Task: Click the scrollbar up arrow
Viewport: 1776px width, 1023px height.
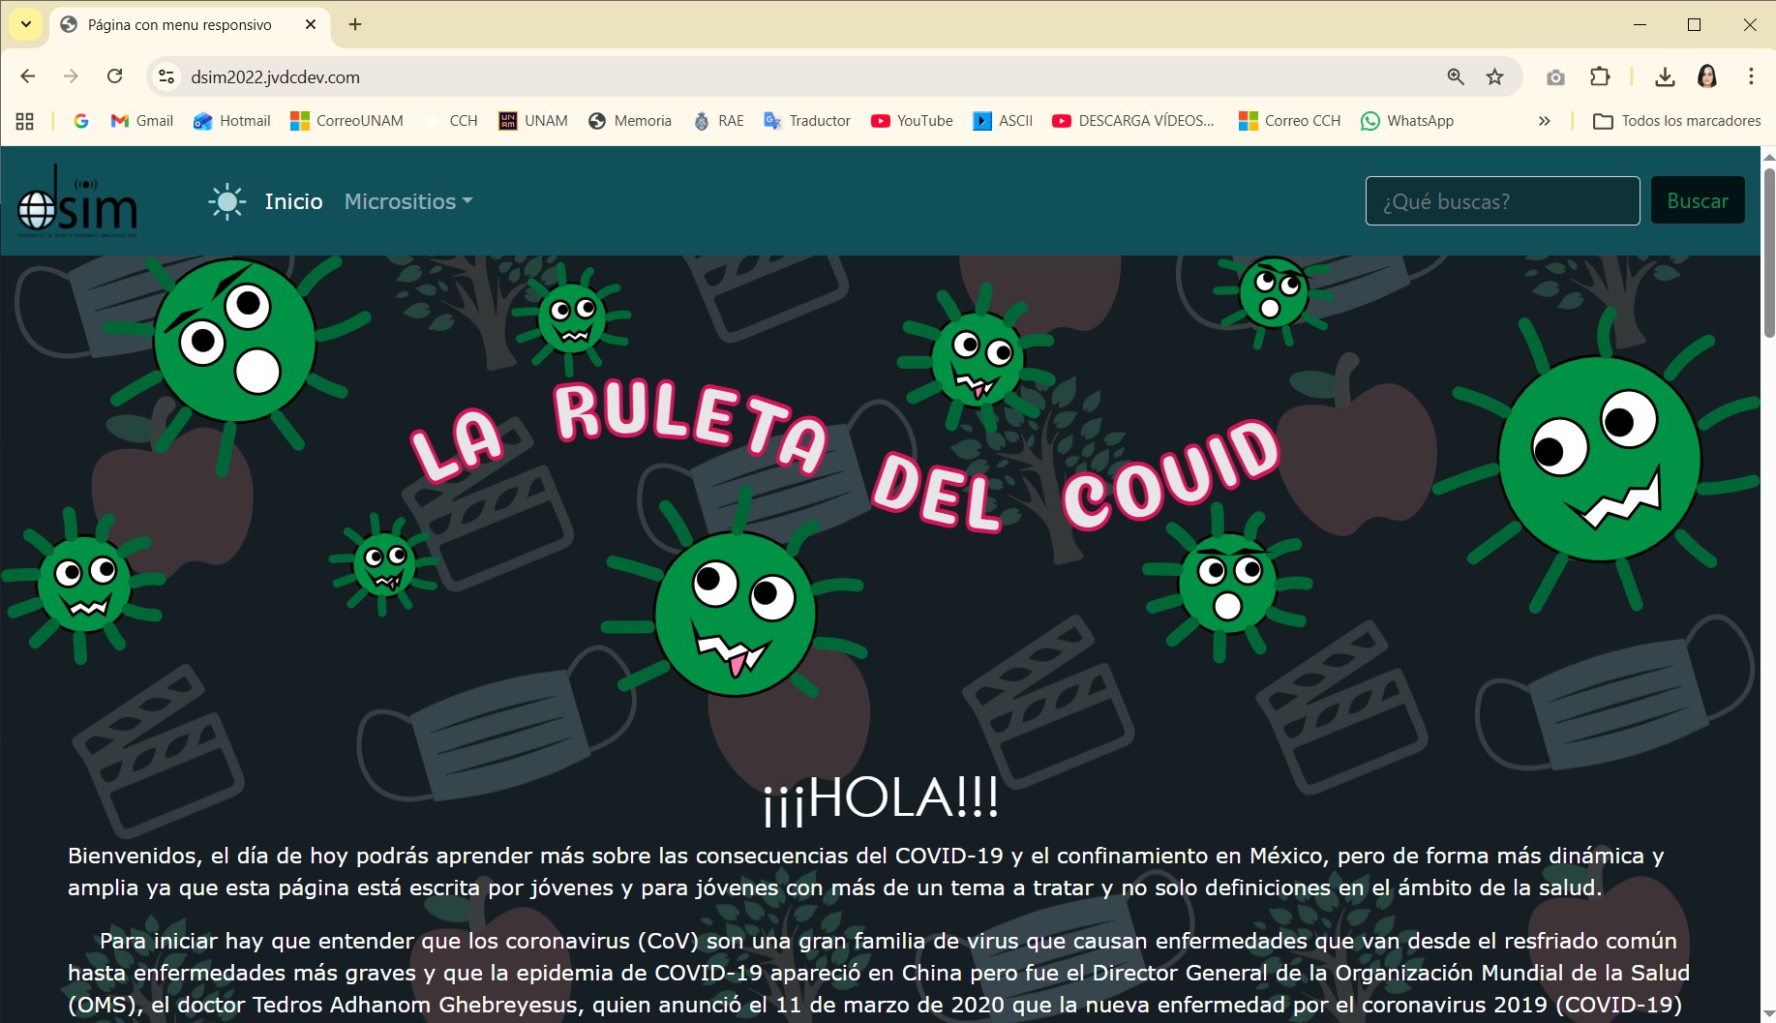Action: click(x=1769, y=156)
